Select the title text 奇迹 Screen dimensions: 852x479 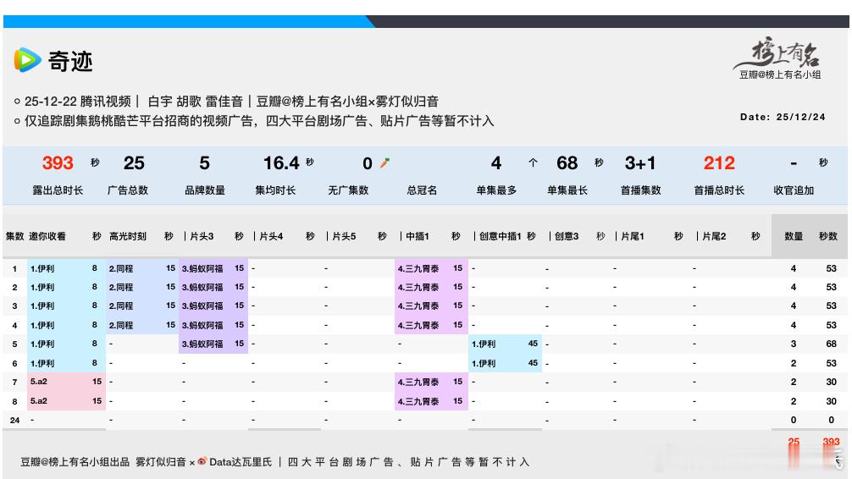[70, 61]
